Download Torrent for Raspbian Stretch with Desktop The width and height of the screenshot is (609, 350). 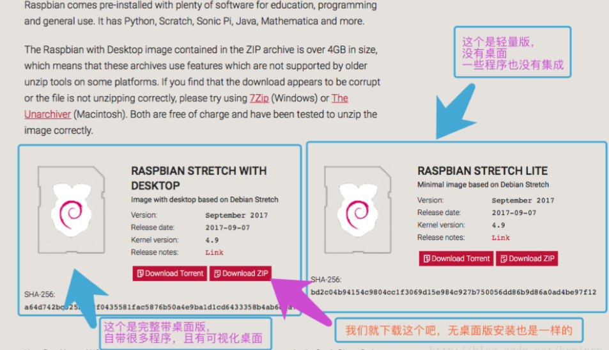pyautogui.click(x=170, y=273)
